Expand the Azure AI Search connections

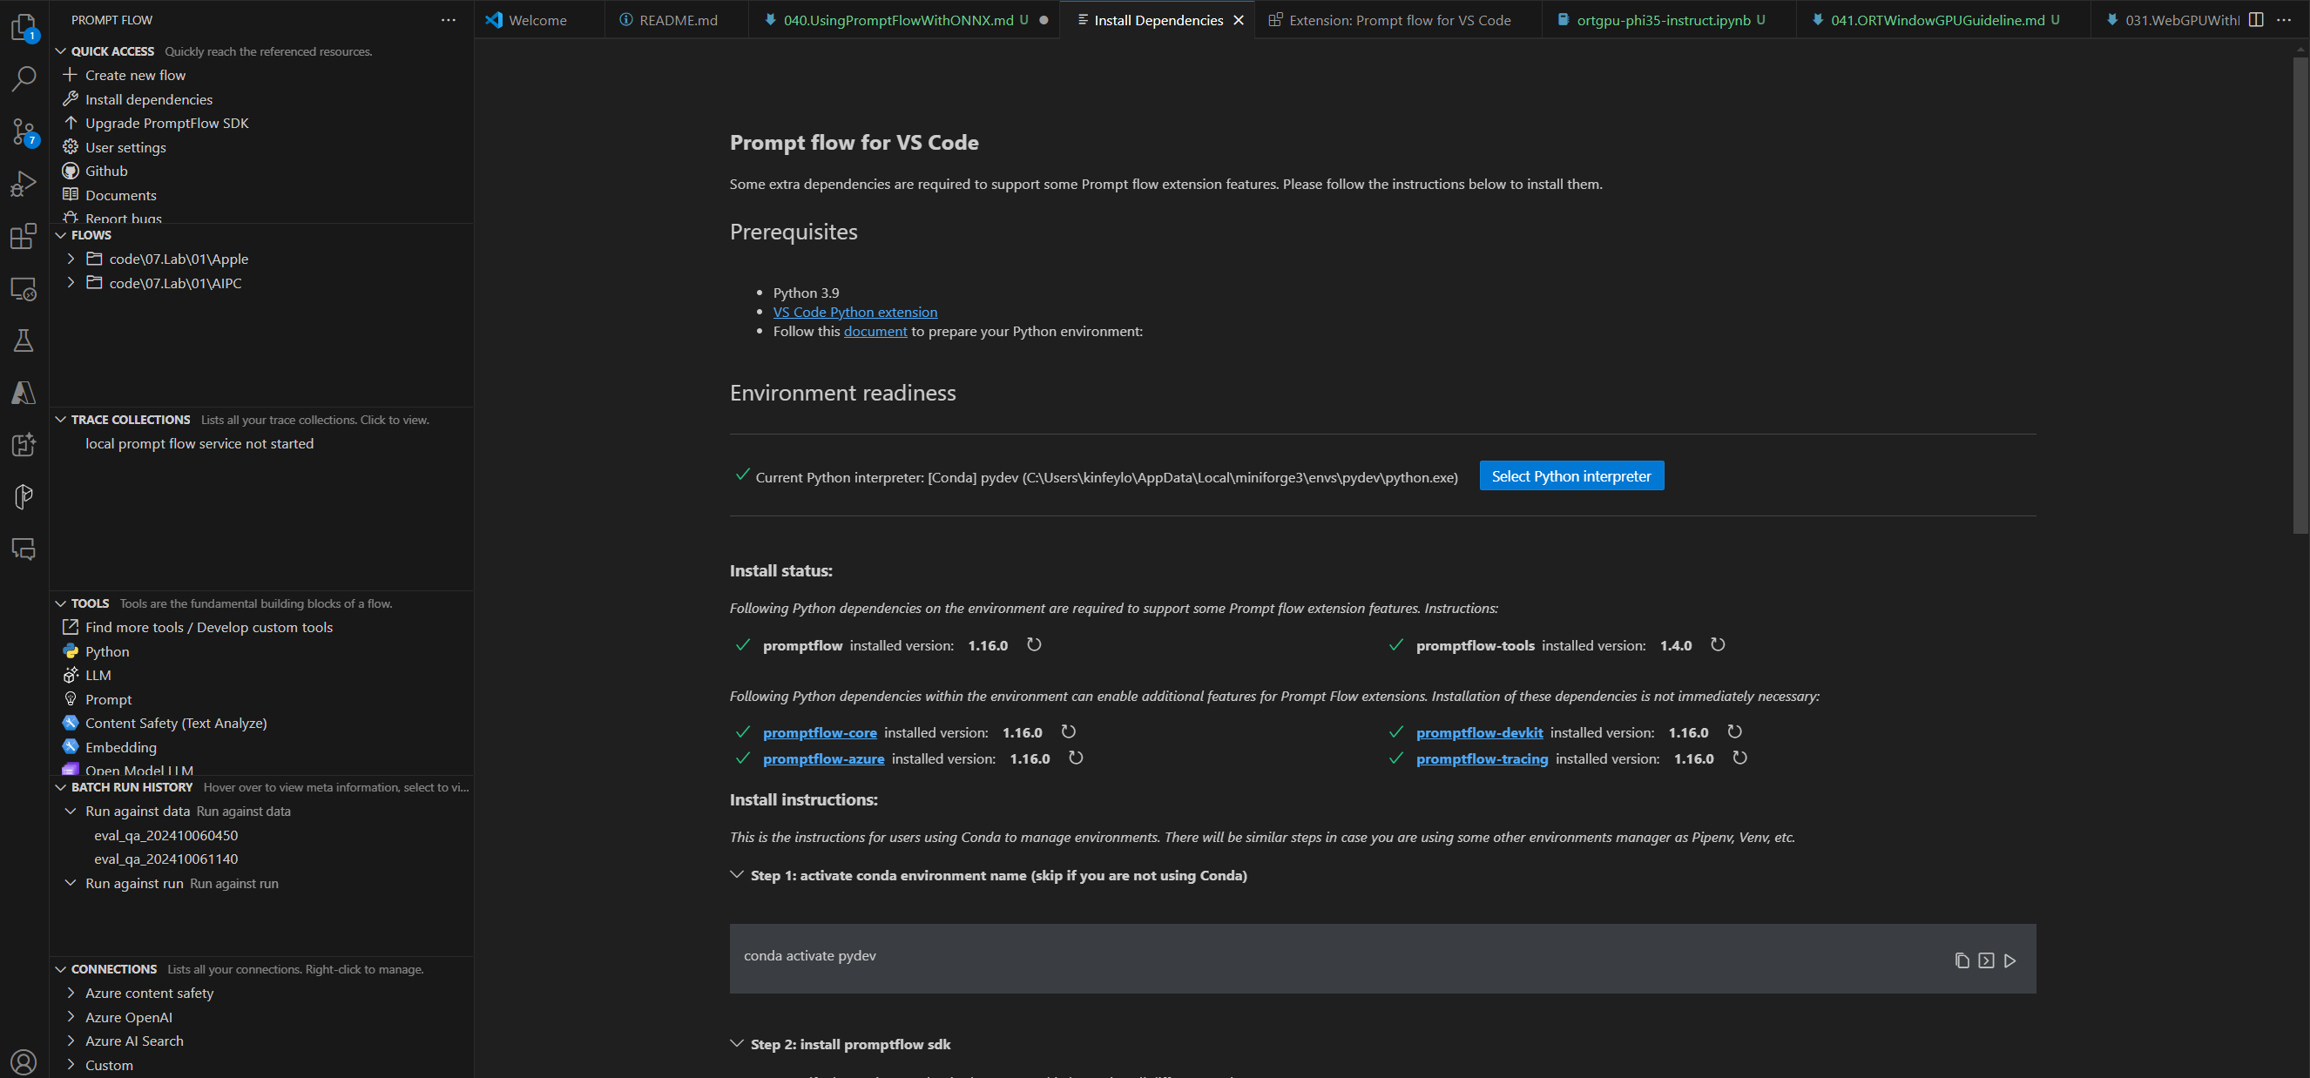pyautogui.click(x=71, y=1041)
